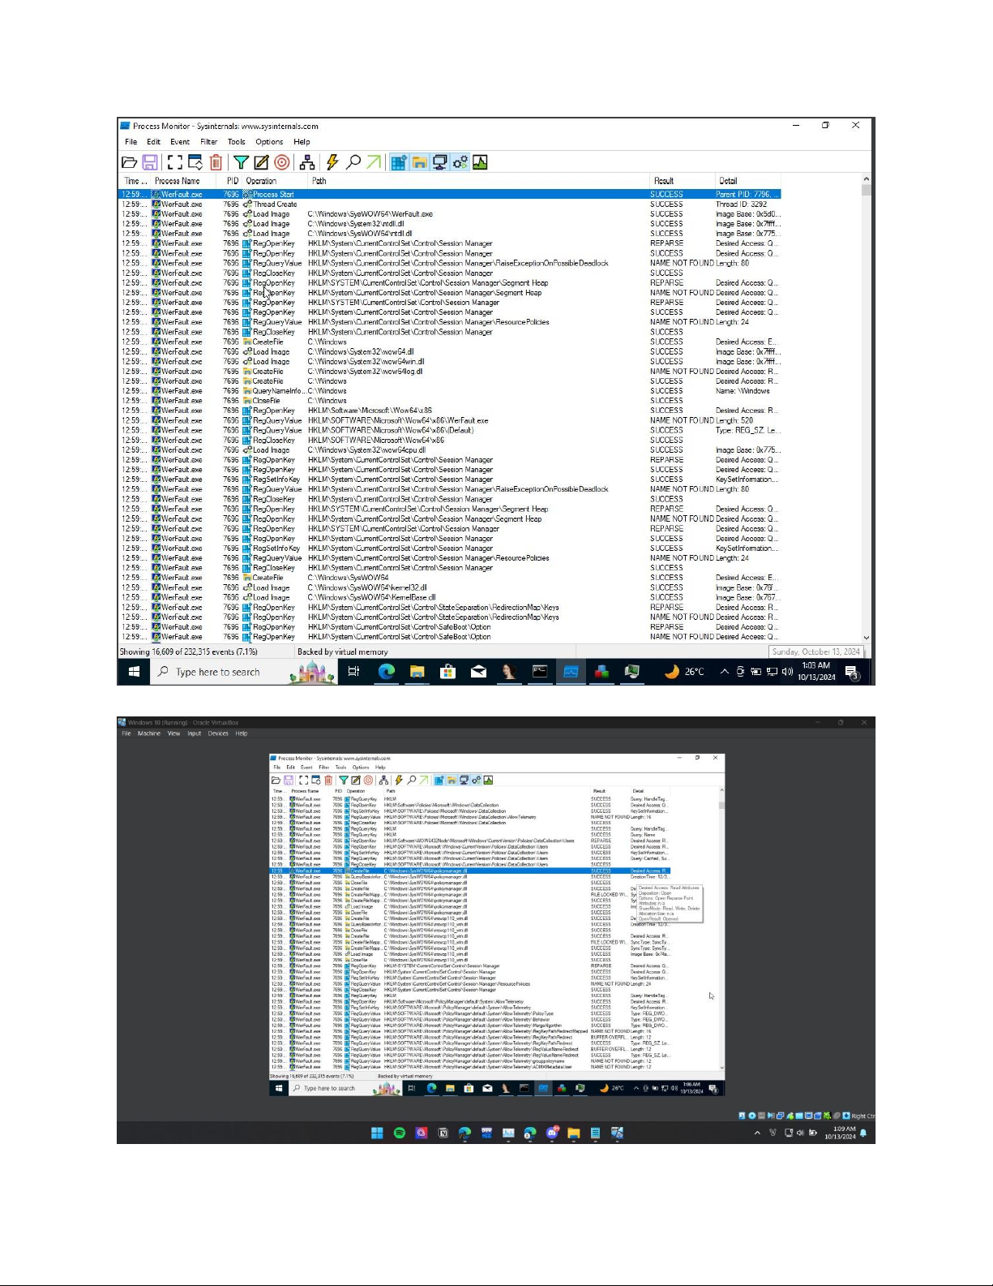The height and width of the screenshot is (1286, 993).
Task: Open the Input menu in the VirtualBox window
Action: click(195, 733)
